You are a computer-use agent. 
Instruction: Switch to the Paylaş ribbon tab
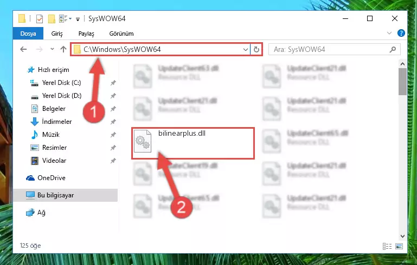[86, 34]
